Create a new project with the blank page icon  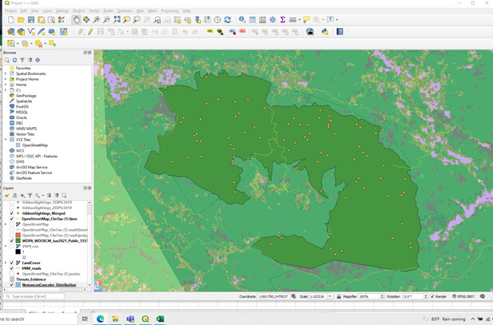11,20
